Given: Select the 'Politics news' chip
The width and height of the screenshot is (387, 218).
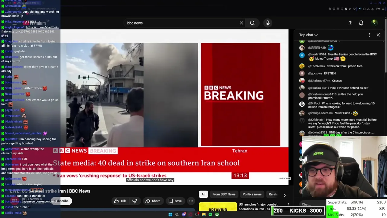Looking at the screenshot, I should [x=252, y=194].
